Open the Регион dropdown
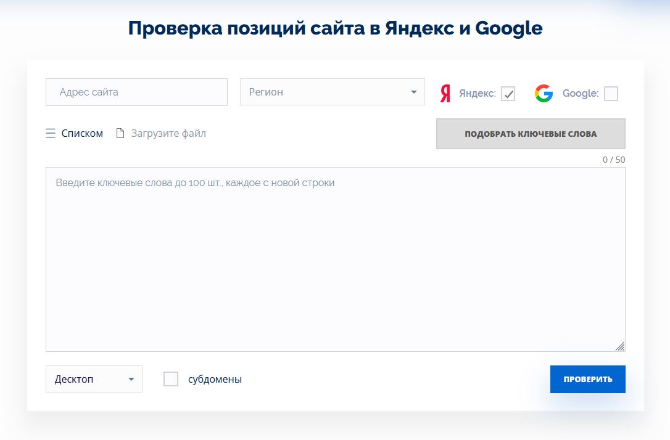Image resolution: width=670 pixels, height=440 pixels. pos(333,91)
